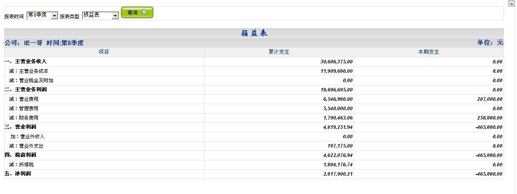This screenshot has height=194, width=517.
Task: Click the 报表时间 label
Action: pos(14,17)
